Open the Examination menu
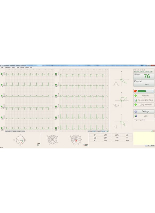The image size is (155, 213). pyautogui.click(x=8, y=67)
